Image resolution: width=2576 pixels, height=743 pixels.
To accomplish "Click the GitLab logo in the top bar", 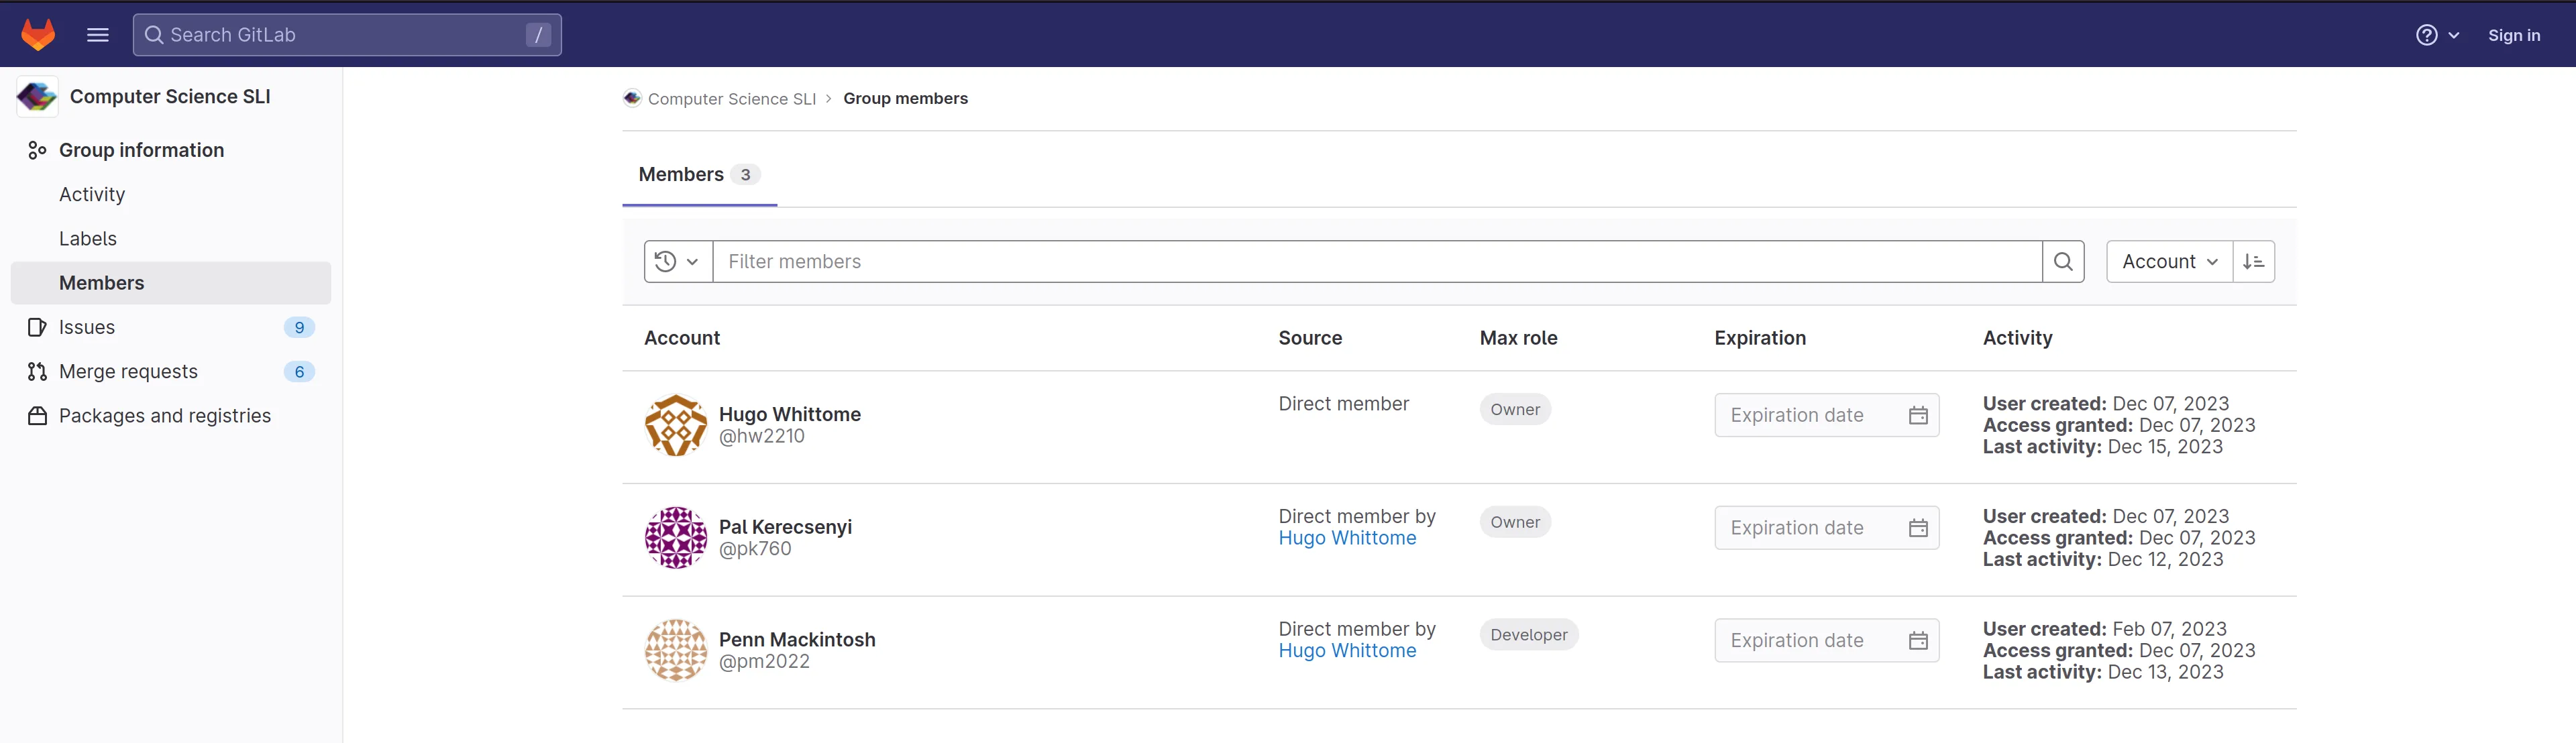I will coord(37,34).
